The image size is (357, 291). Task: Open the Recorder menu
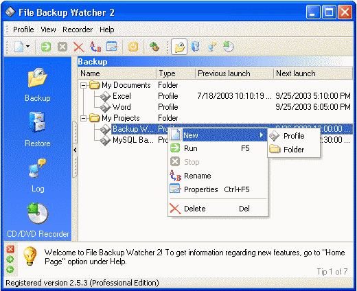pos(78,30)
